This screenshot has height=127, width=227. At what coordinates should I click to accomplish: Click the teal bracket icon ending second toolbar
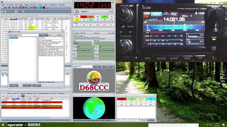pos(27,12)
